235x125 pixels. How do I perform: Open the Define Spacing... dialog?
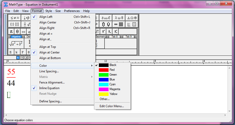pyautogui.click(x=63, y=101)
